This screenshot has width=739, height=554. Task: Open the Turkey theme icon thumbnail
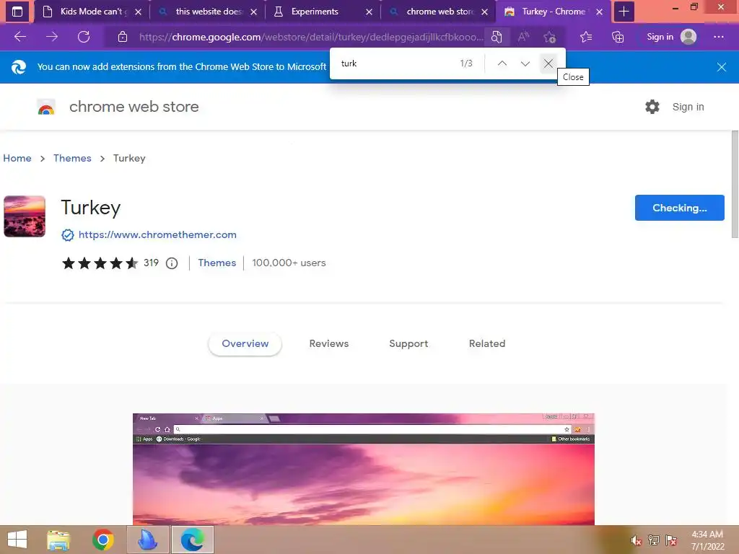click(x=25, y=216)
